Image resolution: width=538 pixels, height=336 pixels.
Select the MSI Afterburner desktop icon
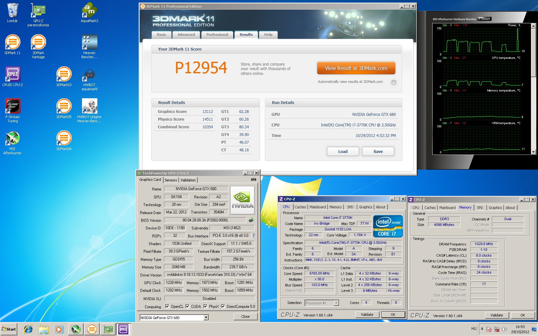click(12, 143)
